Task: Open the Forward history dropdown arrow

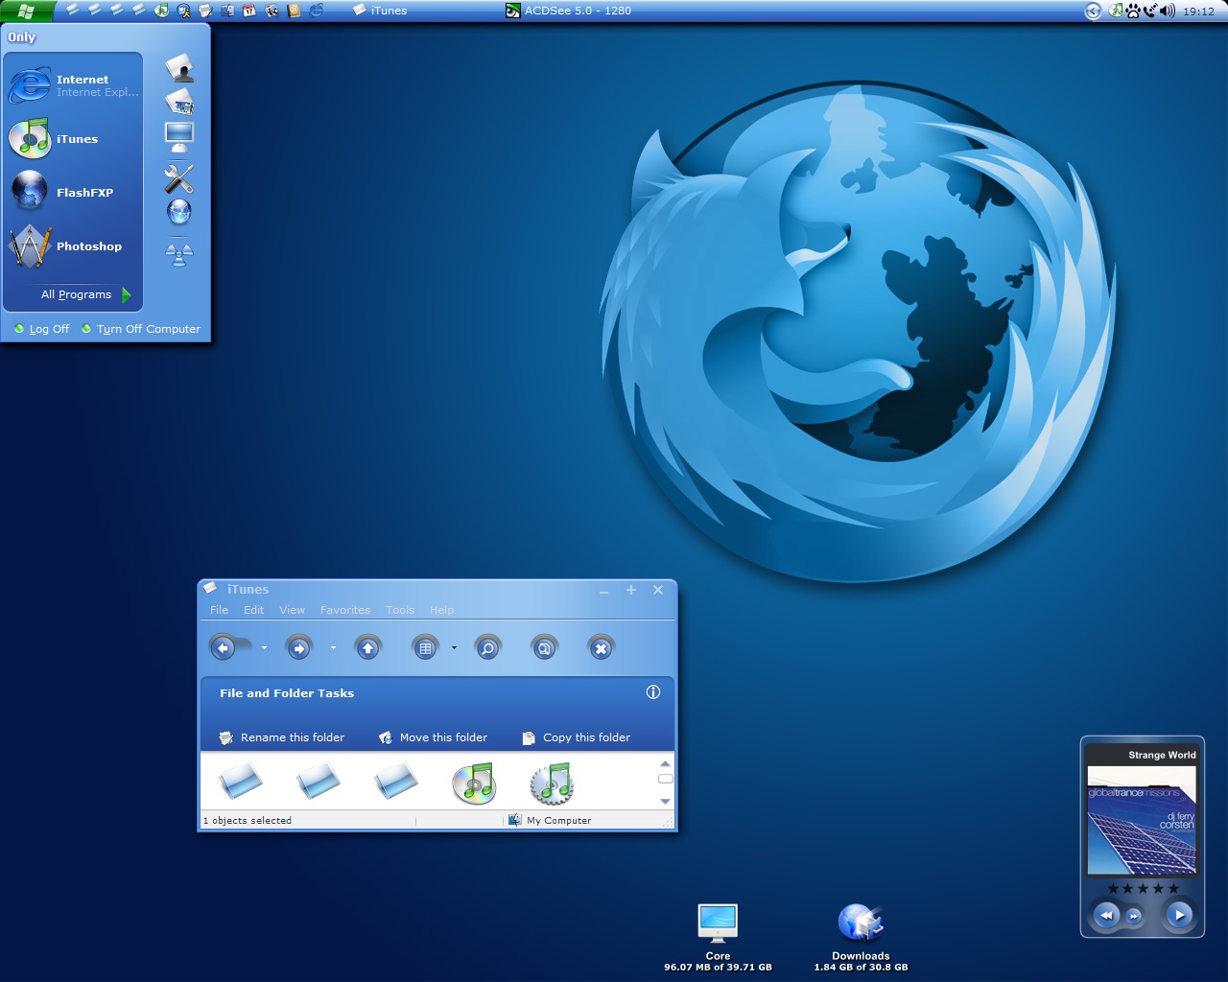Action: point(333,648)
